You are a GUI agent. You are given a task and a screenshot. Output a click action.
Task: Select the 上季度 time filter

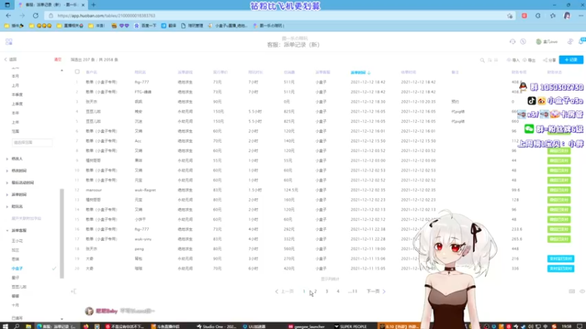[x=17, y=104]
